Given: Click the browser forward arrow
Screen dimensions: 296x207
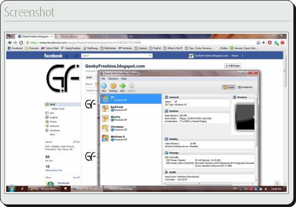Looking at the screenshot, I should click(15, 43).
